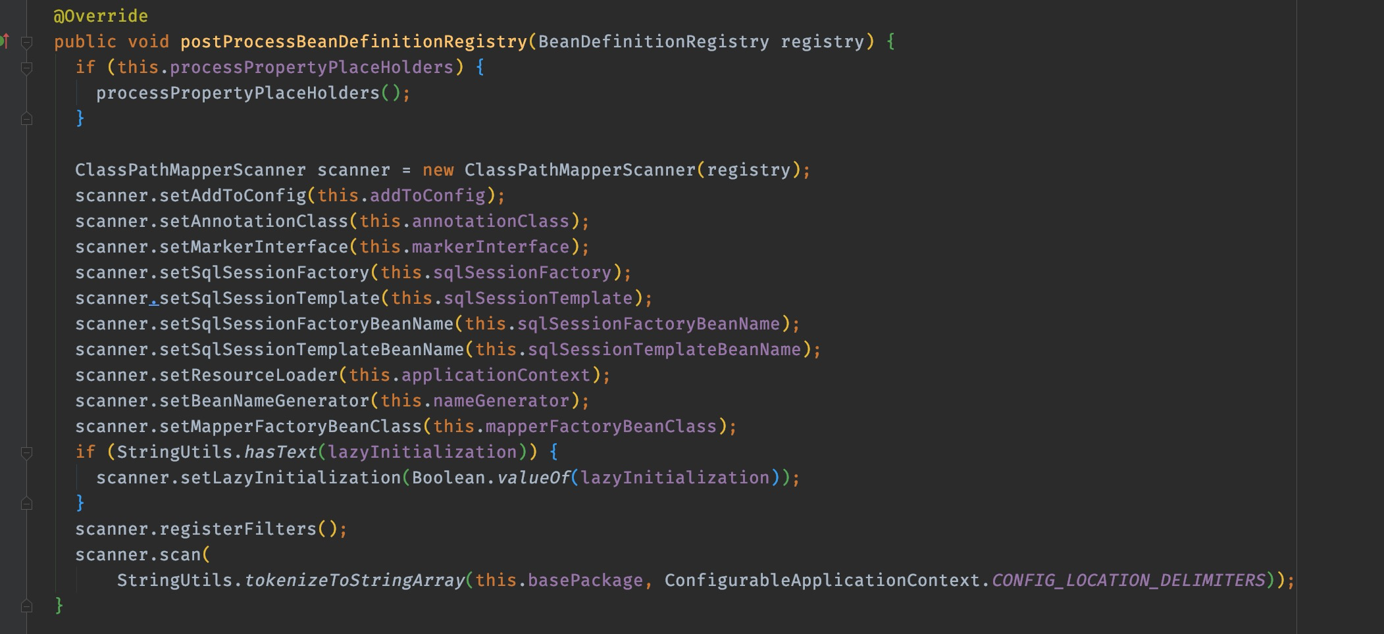Click the overridden-method gutter icon beside postProcessBeanDefinitionRegistry
The image size is (1384, 634).
pyautogui.click(x=5, y=41)
